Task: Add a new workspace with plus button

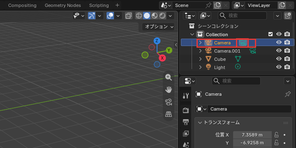Action: [x=117, y=5]
